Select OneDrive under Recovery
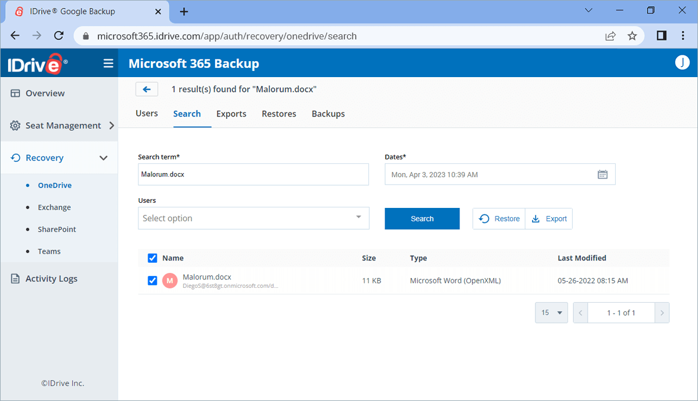The height and width of the screenshot is (401, 698). 54,185
